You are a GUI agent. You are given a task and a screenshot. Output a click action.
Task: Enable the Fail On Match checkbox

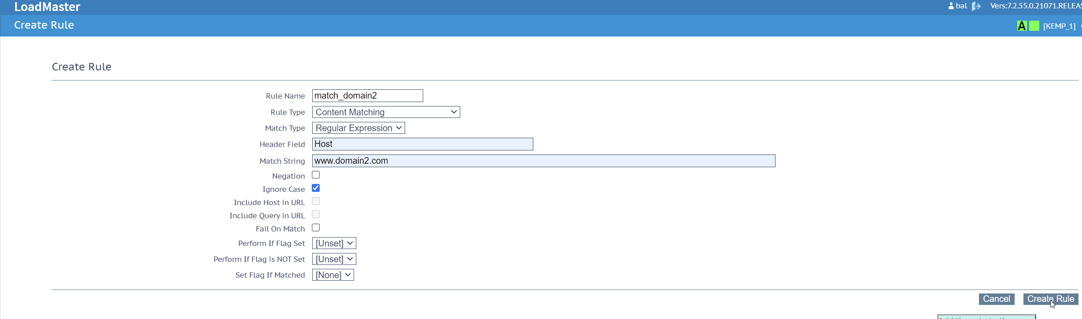pyautogui.click(x=316, y=228)
